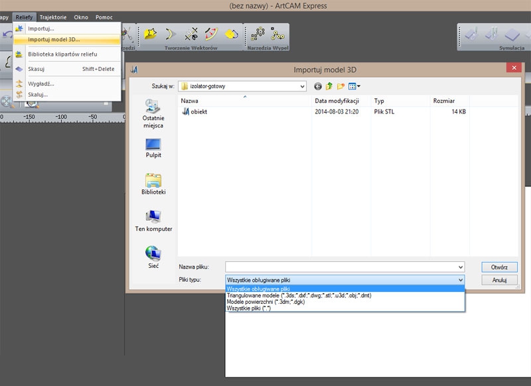Sort by Rozmiar column header
Screen dimensions: 531x386
point(450,101)
